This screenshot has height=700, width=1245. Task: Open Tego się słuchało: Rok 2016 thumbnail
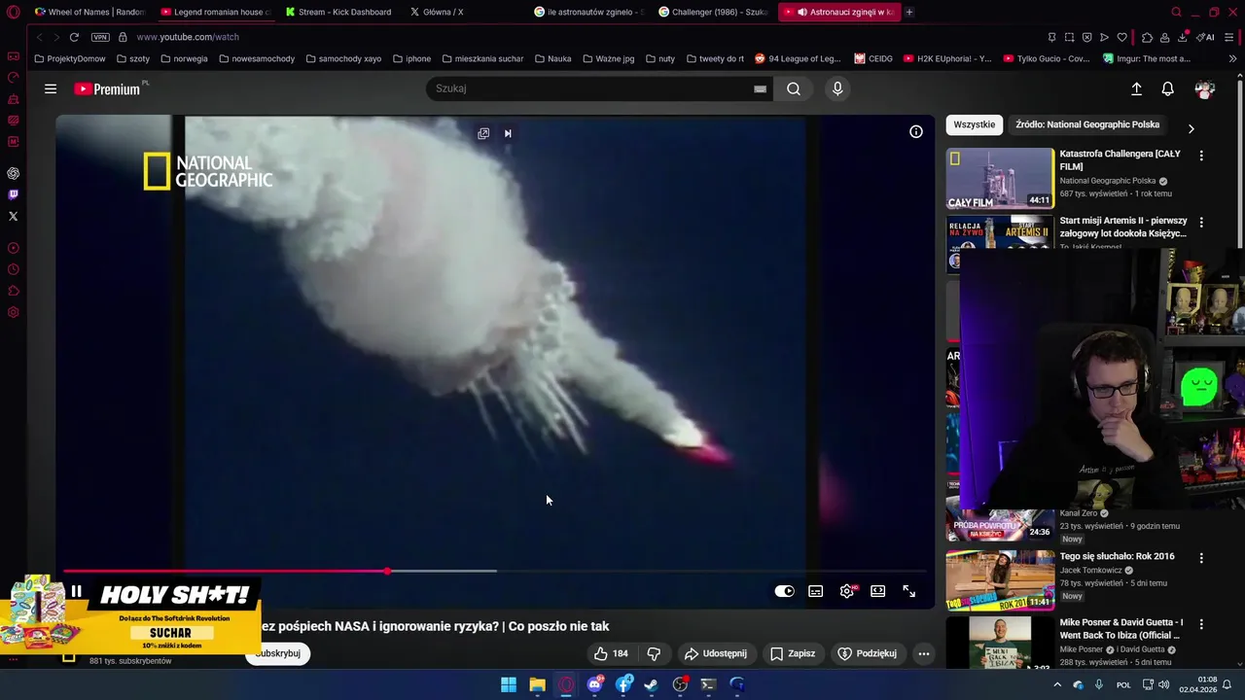pyautogui.click(x=1000, y=580)
